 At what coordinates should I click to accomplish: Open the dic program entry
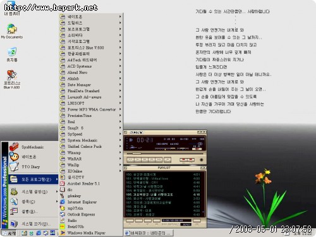coord(90,190)
